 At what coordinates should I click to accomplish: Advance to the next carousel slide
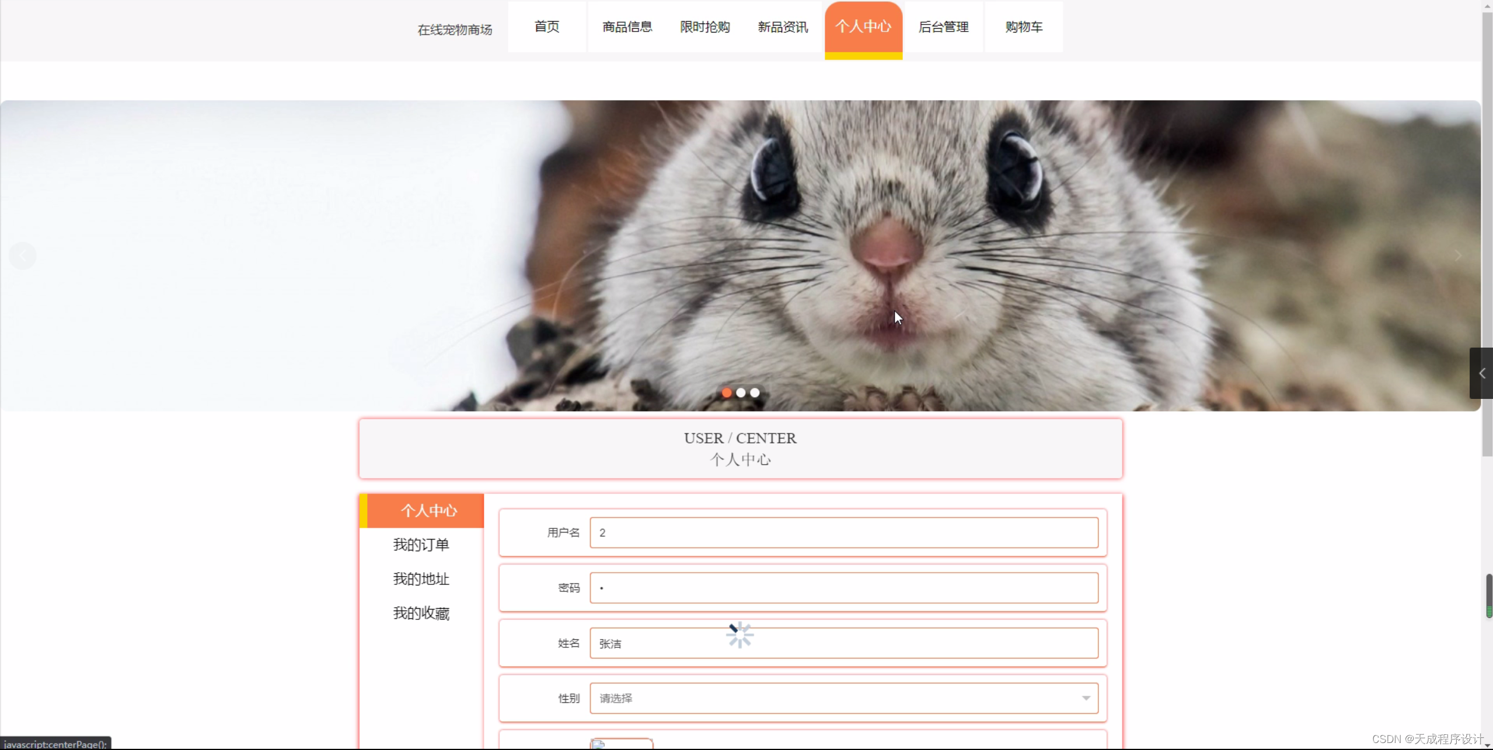click(x=1457, y=255)
